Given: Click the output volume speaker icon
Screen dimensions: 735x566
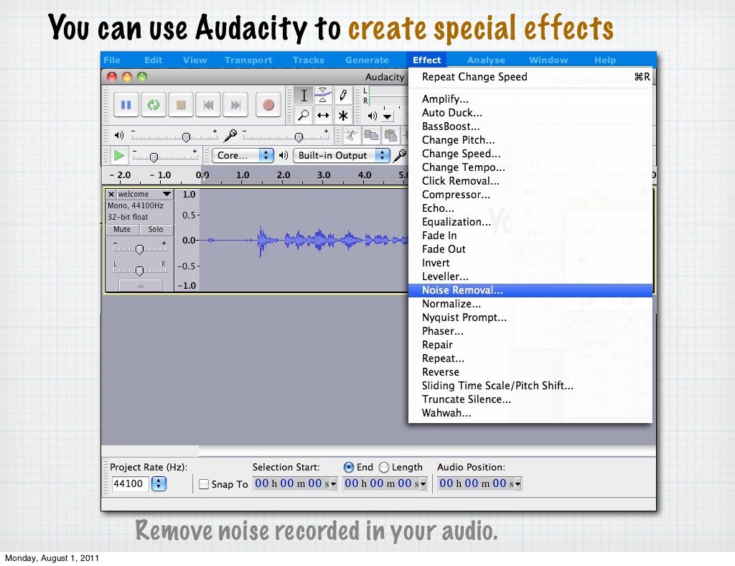Looking at the screenshot, I should pyautogui.click(x=119, y=136).
